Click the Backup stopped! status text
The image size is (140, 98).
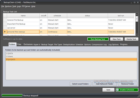pyautogui.click(x=31, y=96)
